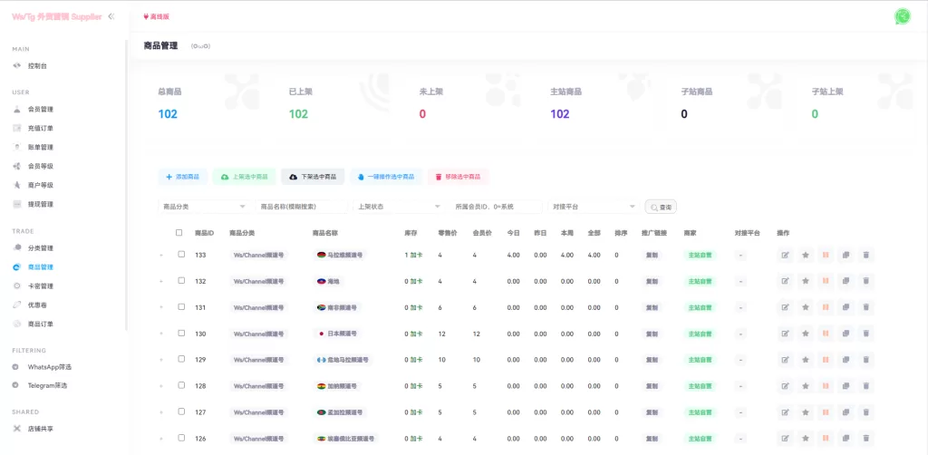Expand row details for product 131
Screen dimensions: 928x455
click(161, 307)
